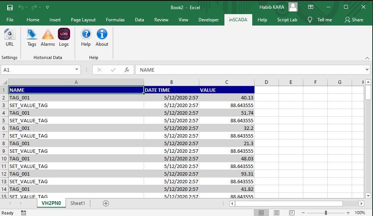Select Normal view in status bar
Screen dimensions: 373x216
(261, 213)
